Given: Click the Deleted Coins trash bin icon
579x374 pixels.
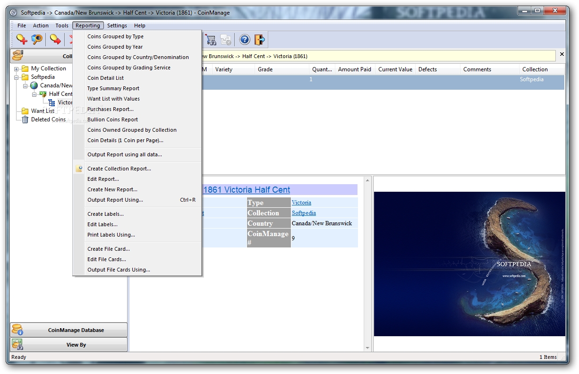Looking at the screenshot, I should [x=25, y=119].
